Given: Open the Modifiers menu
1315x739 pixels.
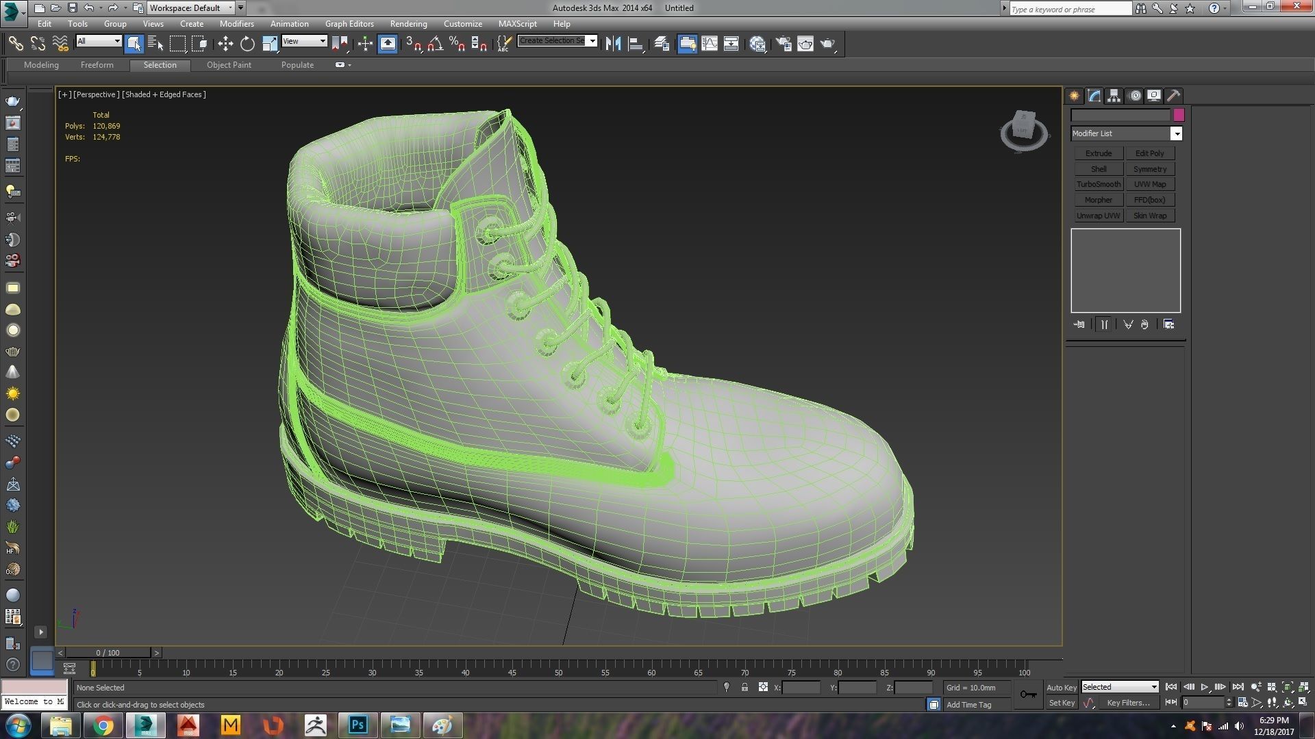Looking at the screenshot, I should [236, 23].
